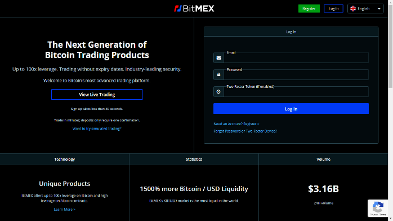Click The Next Generation of Bitcoin Trading Products headline
Image resolution: width=393 pixels, height=221 pixels.
pyautogui.click(x=97, y=50)
